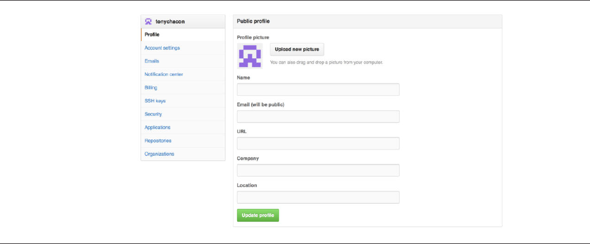
Task: Open the SSH keys page
Action: pos(155,101)
